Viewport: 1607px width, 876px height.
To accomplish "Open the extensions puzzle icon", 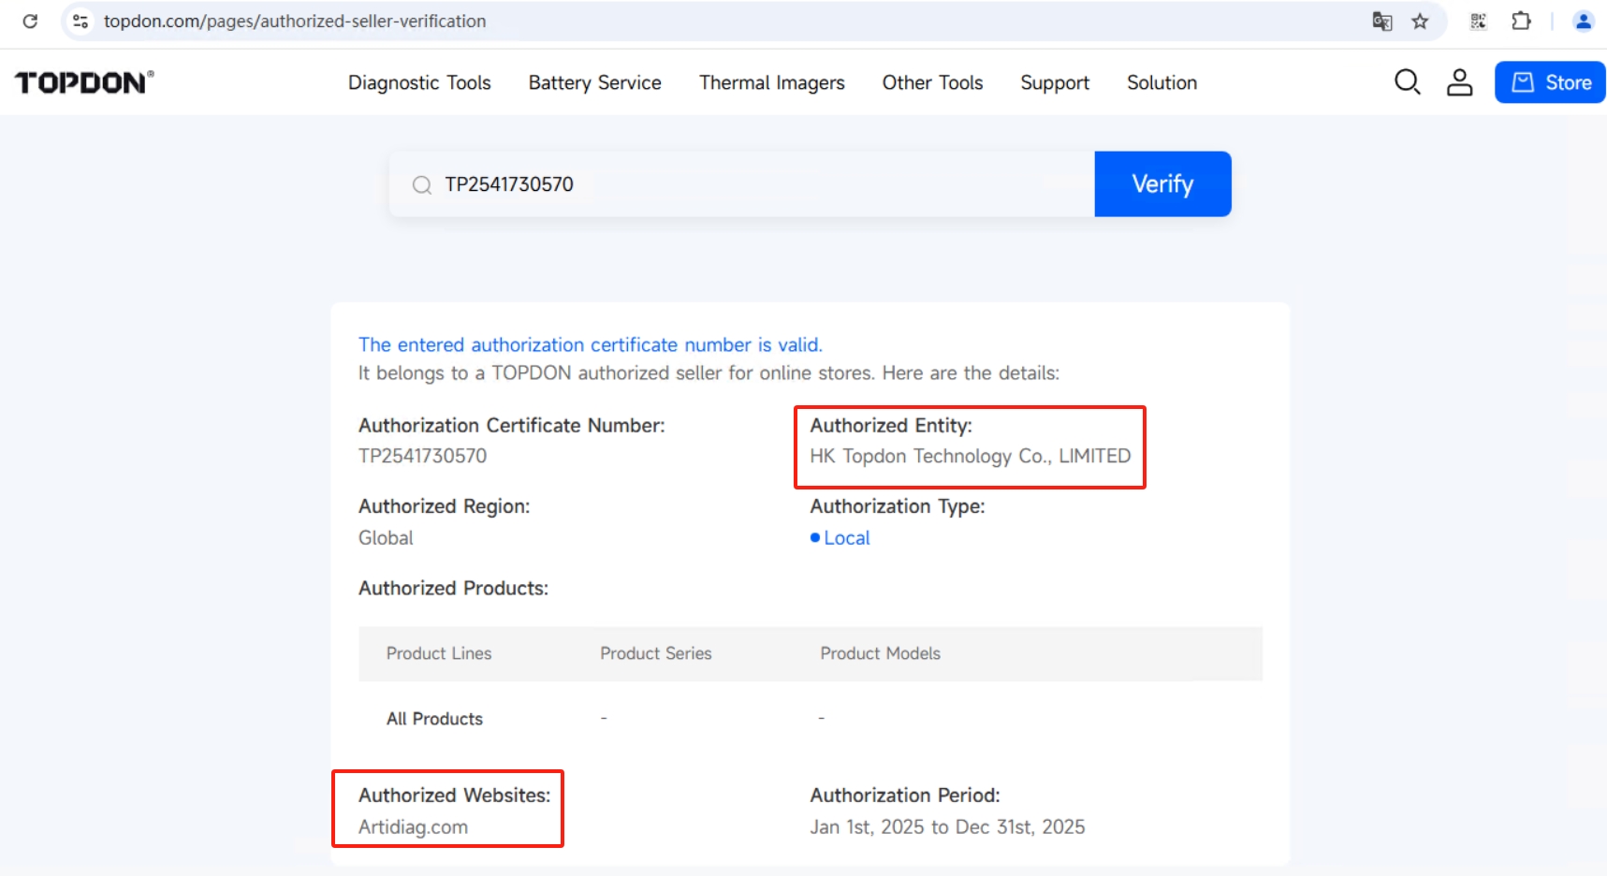I will click(x=1522, y=21).
